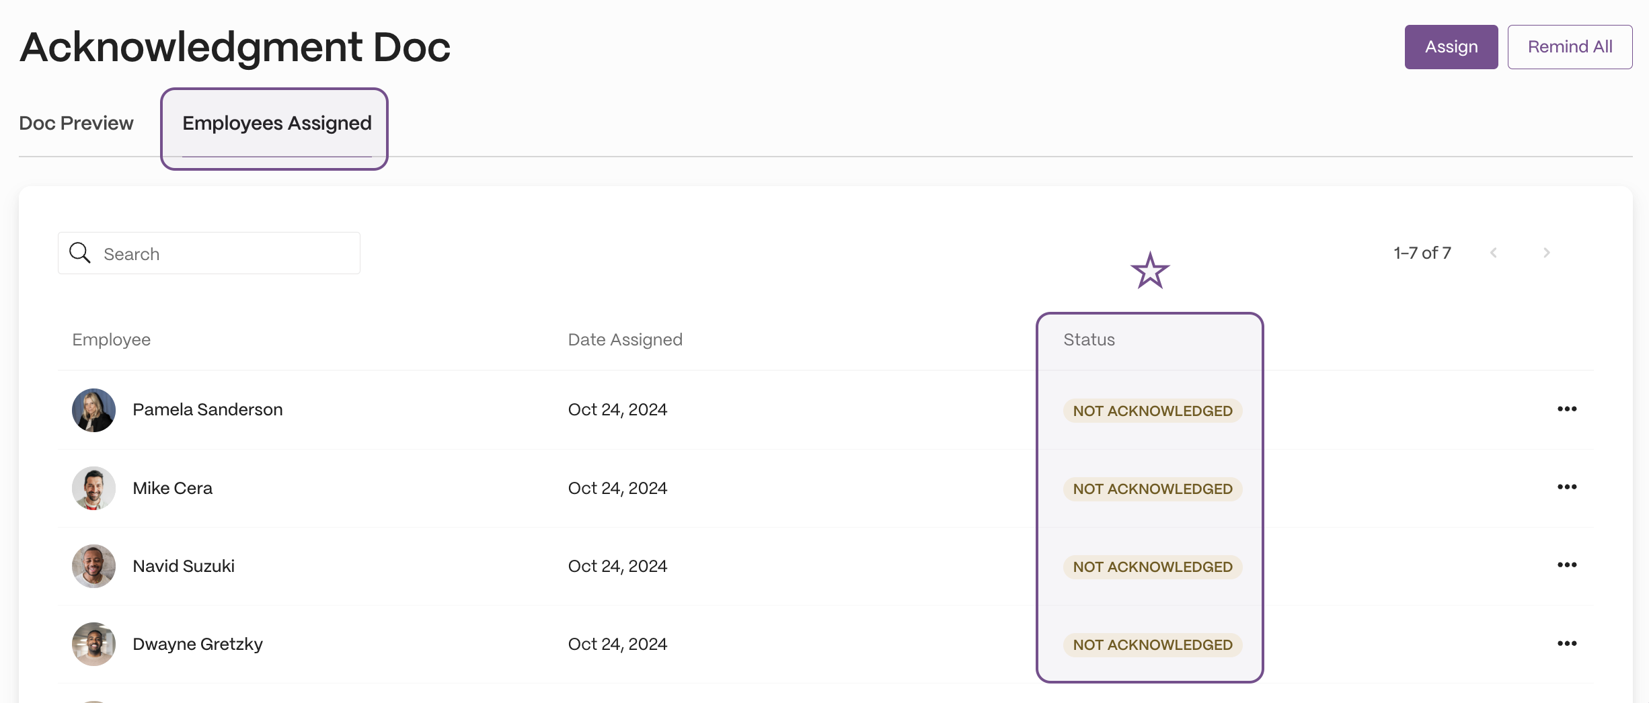Select the name Mike Cera
The width and height of the screenshot is (1649, 703).
tap(172, 488)
